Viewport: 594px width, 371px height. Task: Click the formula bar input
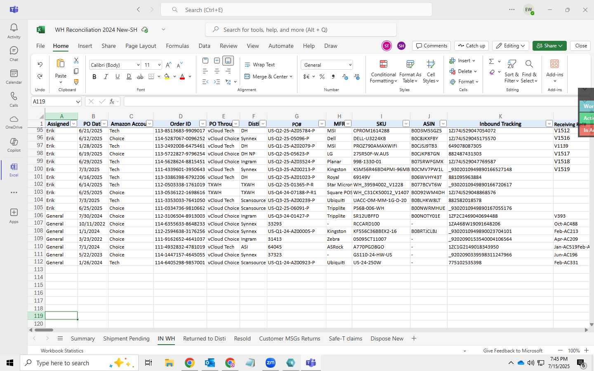351,101
